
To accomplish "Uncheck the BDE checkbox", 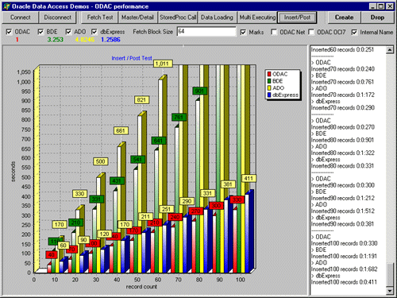I will (40, 32).
